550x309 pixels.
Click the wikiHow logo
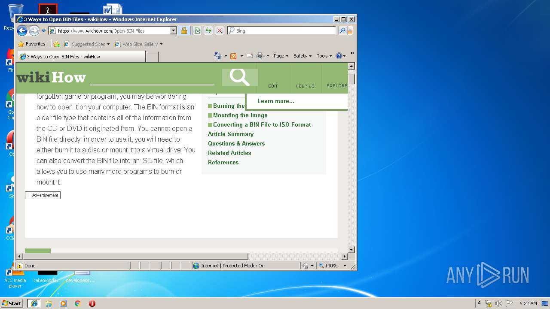[51, 78]
